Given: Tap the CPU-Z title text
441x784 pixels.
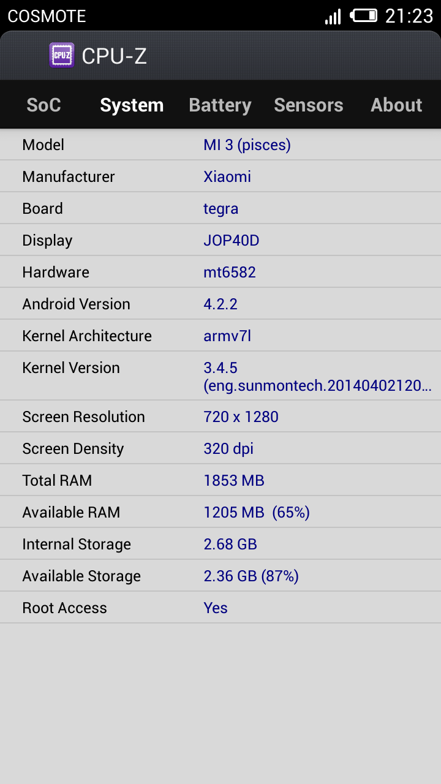Looking at the screenshot, I should [x=115, y=56].
